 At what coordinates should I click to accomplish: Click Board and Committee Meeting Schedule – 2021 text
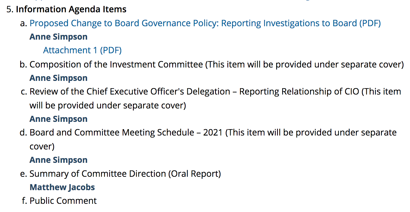[x=126, y=132]
